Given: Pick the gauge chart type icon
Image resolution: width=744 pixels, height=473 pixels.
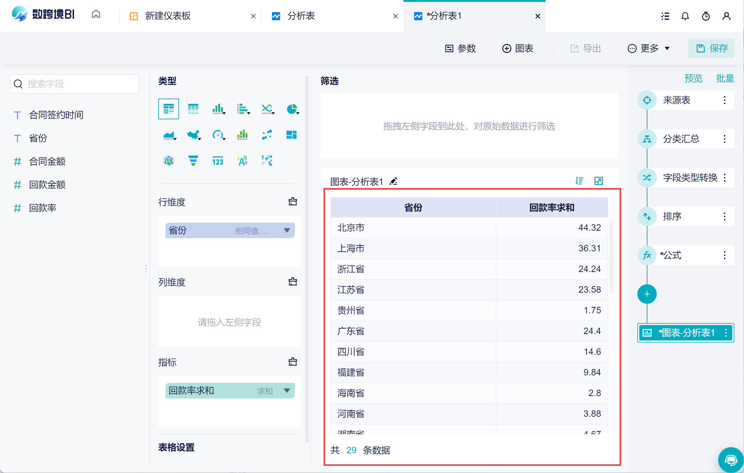Looking at the screenshot, I should pos(218,135).
